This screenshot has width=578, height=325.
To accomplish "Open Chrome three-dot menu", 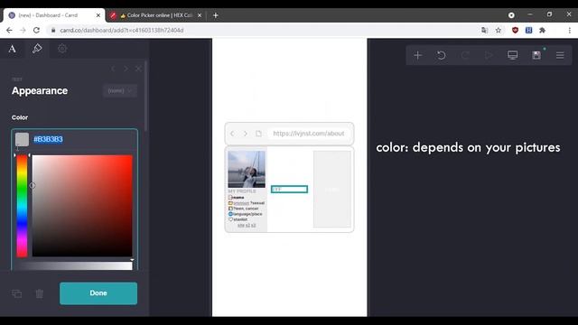I will [570, 30].
